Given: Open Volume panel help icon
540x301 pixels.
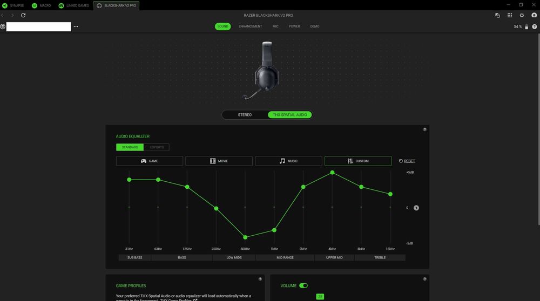Looking at the screenshot, I should pyautogui.click(x=424, y=279).
